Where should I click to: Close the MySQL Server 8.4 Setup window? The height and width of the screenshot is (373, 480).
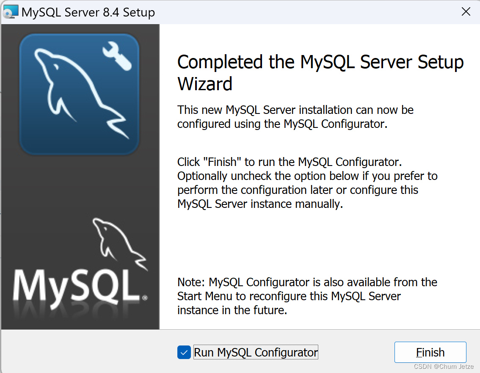click(466, 11)
